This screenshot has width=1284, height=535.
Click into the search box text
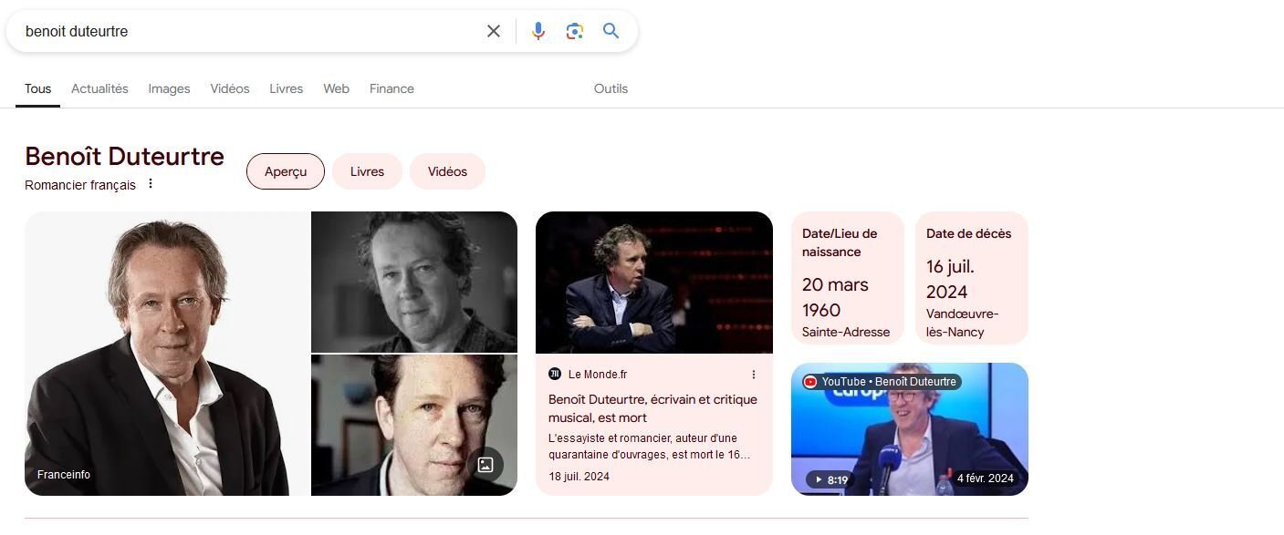[246, 31]
